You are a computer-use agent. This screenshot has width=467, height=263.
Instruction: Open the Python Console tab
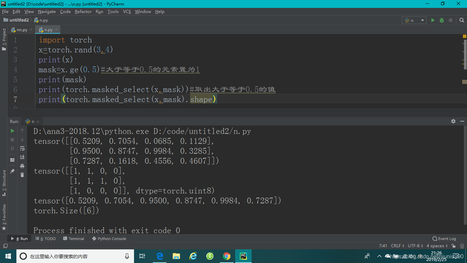pos(109,239)
